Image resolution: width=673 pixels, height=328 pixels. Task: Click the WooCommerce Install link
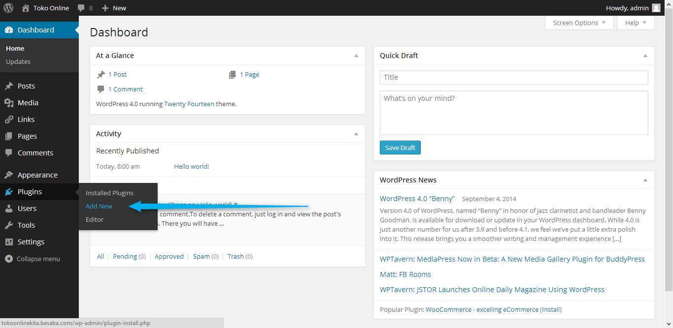(551, 309)
